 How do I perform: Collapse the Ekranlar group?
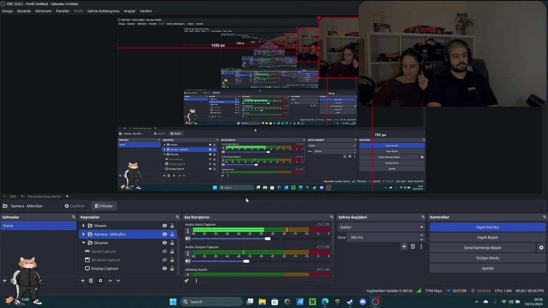pos(83,243)
